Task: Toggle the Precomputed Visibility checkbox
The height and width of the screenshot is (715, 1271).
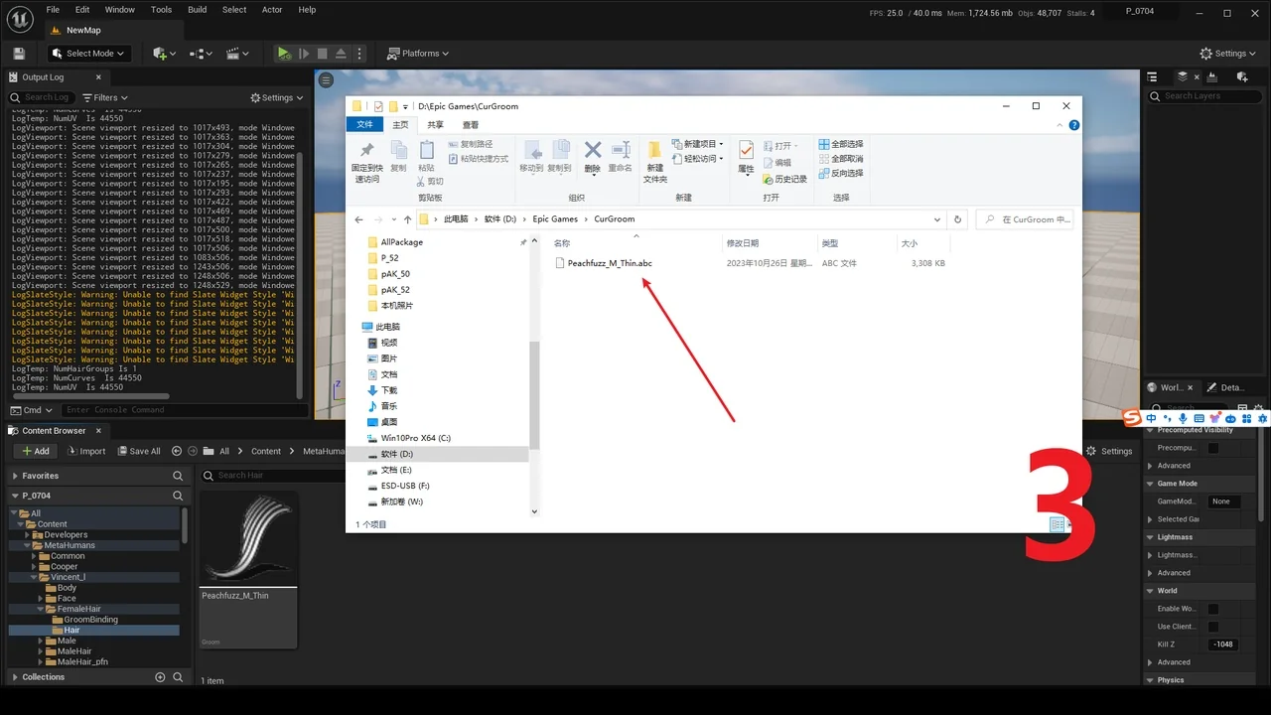Action: point(1212,448)
